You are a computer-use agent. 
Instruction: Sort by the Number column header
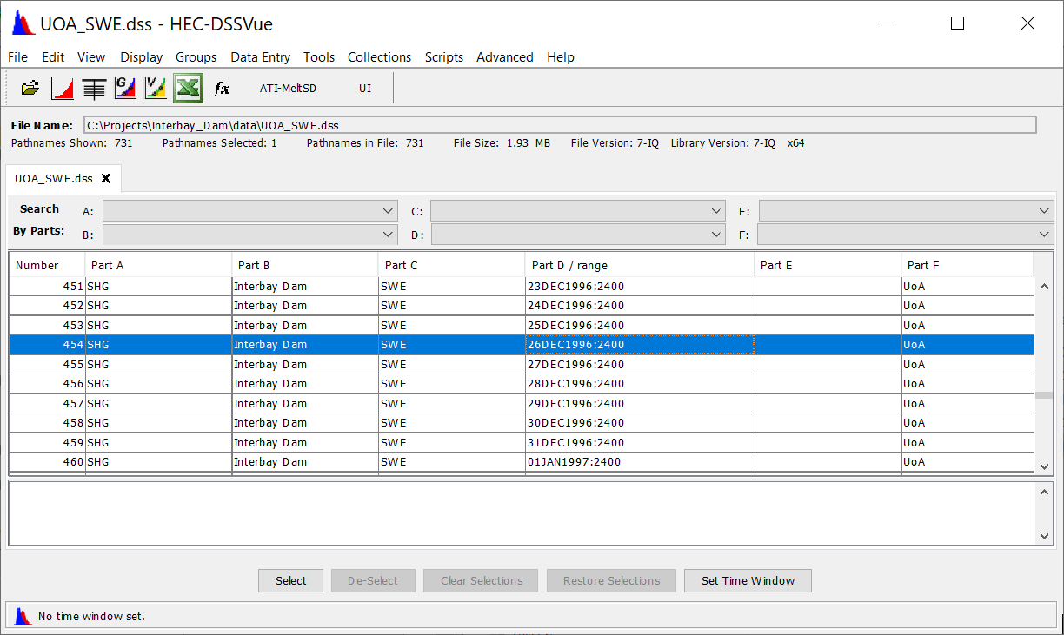[x=47, y=265]
